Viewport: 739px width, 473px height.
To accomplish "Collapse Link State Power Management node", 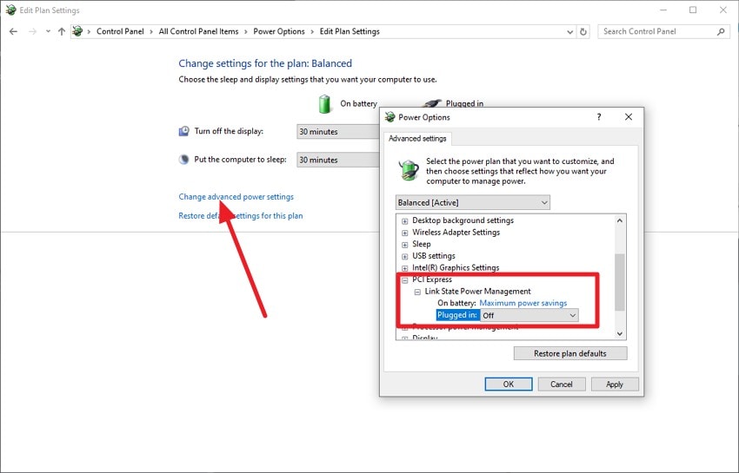I will pyautogui.click(x=417, y=292).
